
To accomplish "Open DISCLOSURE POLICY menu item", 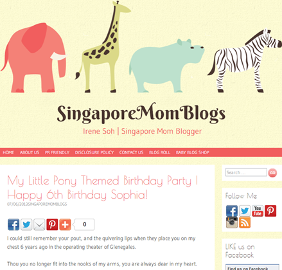I will (94, 152).
